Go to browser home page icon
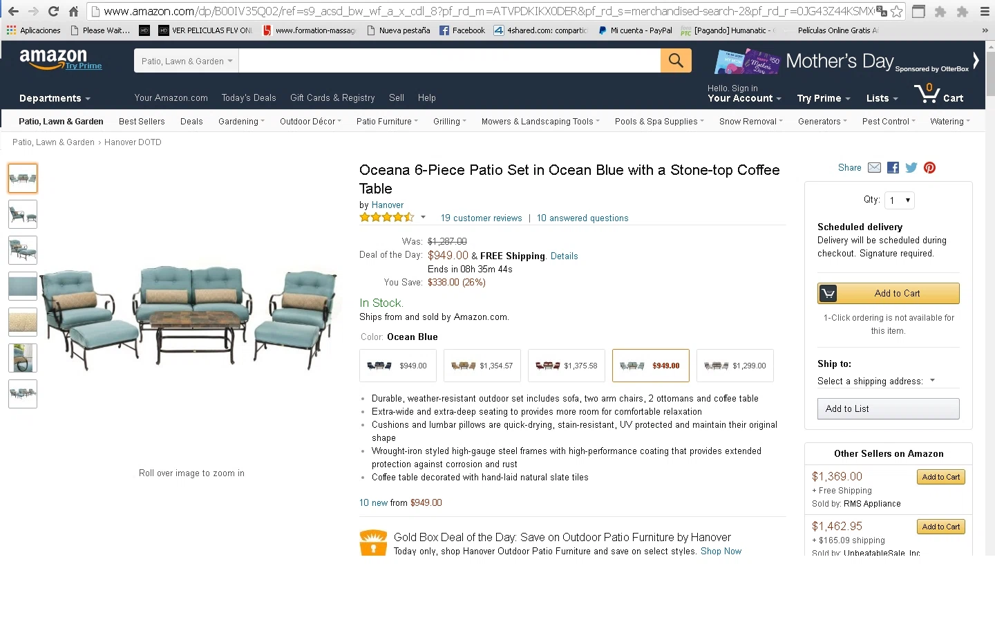The width and height of the screenshot is (995, 622). tap(73, 11)
